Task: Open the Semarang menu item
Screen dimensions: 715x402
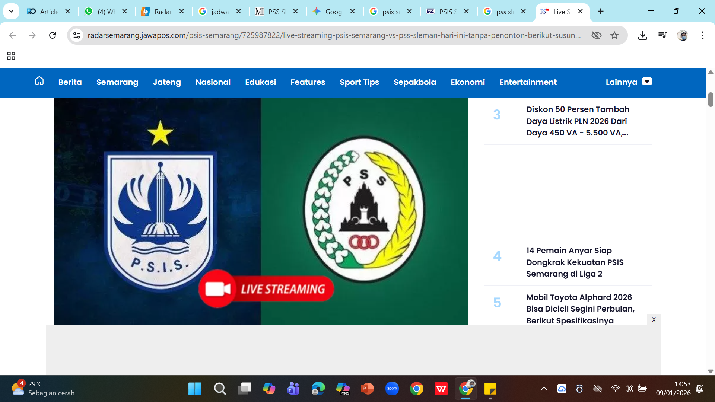Action: (x=117, y=82)
